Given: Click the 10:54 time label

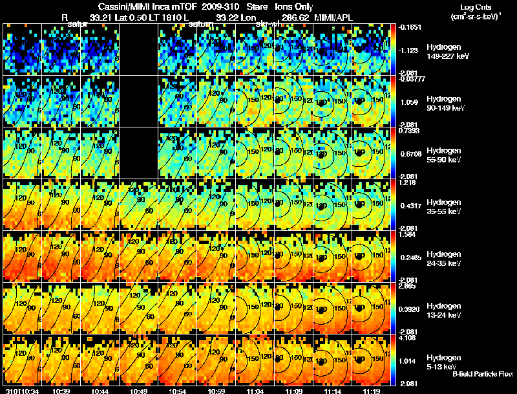Looking at the screenshot, I should point(177,391).
